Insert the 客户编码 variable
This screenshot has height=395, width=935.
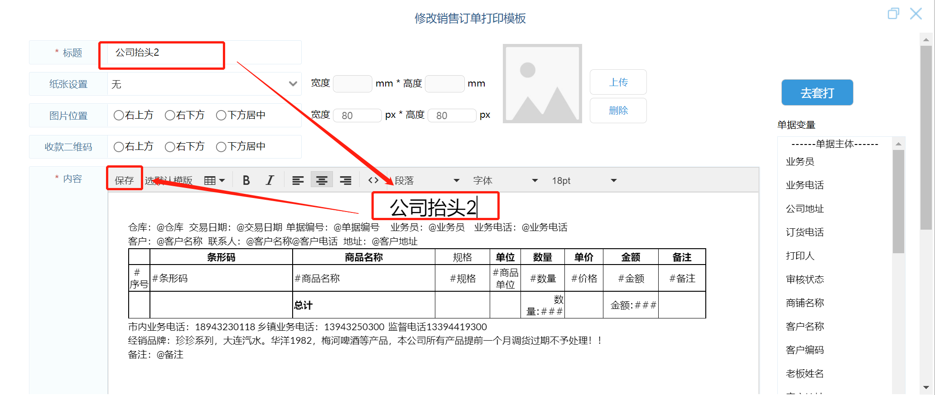pyautogui.click(x=805, y=350)
